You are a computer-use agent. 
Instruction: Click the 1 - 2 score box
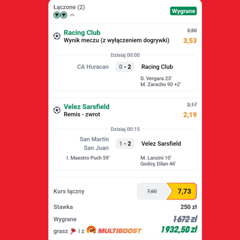pyautogui.click(x=125, y=143)
